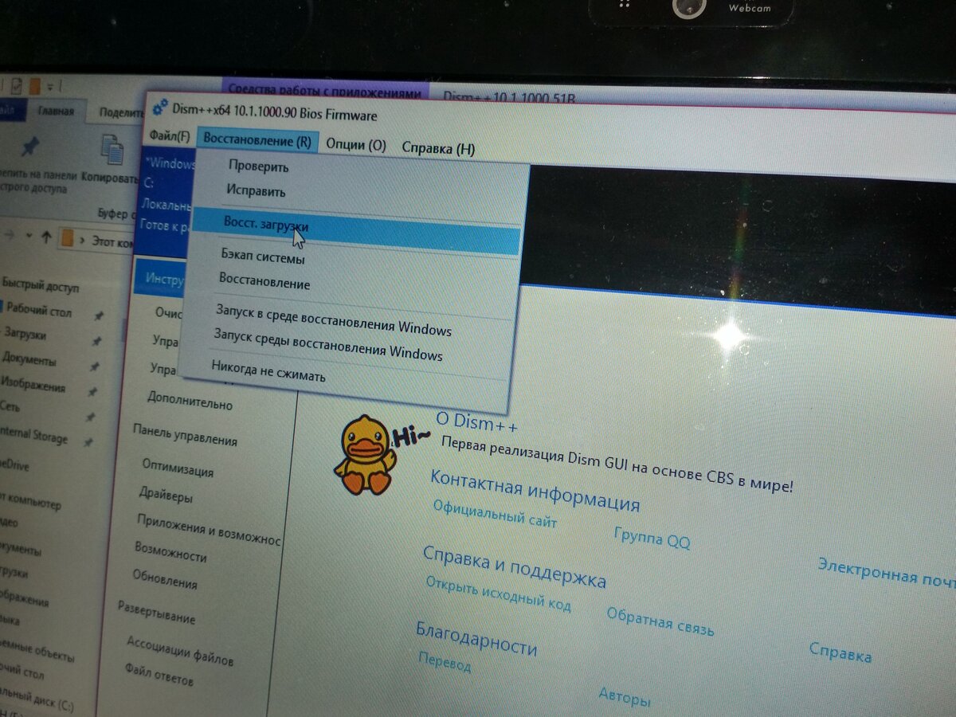Select Возможности in Dism++ sidebar
The image size is (956, 717).
click(x=170, y=551)
